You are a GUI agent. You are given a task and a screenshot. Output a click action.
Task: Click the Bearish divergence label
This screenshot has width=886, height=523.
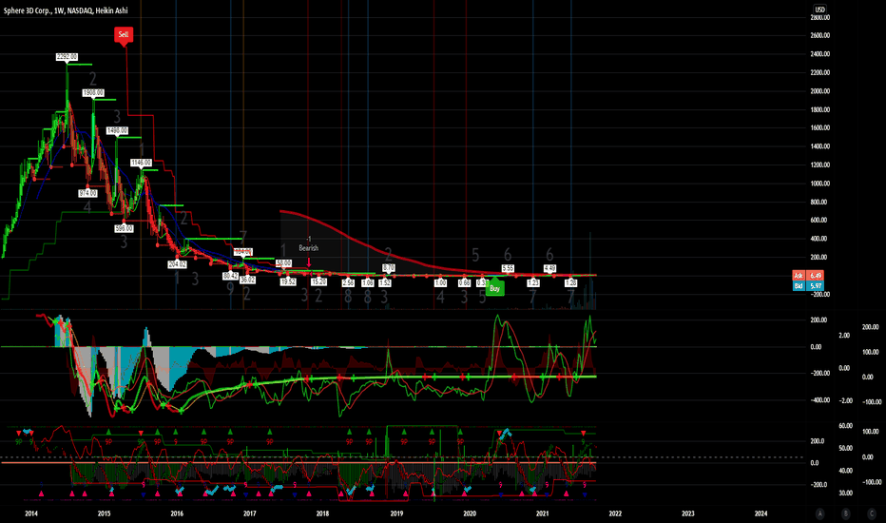tap(309, 248)
